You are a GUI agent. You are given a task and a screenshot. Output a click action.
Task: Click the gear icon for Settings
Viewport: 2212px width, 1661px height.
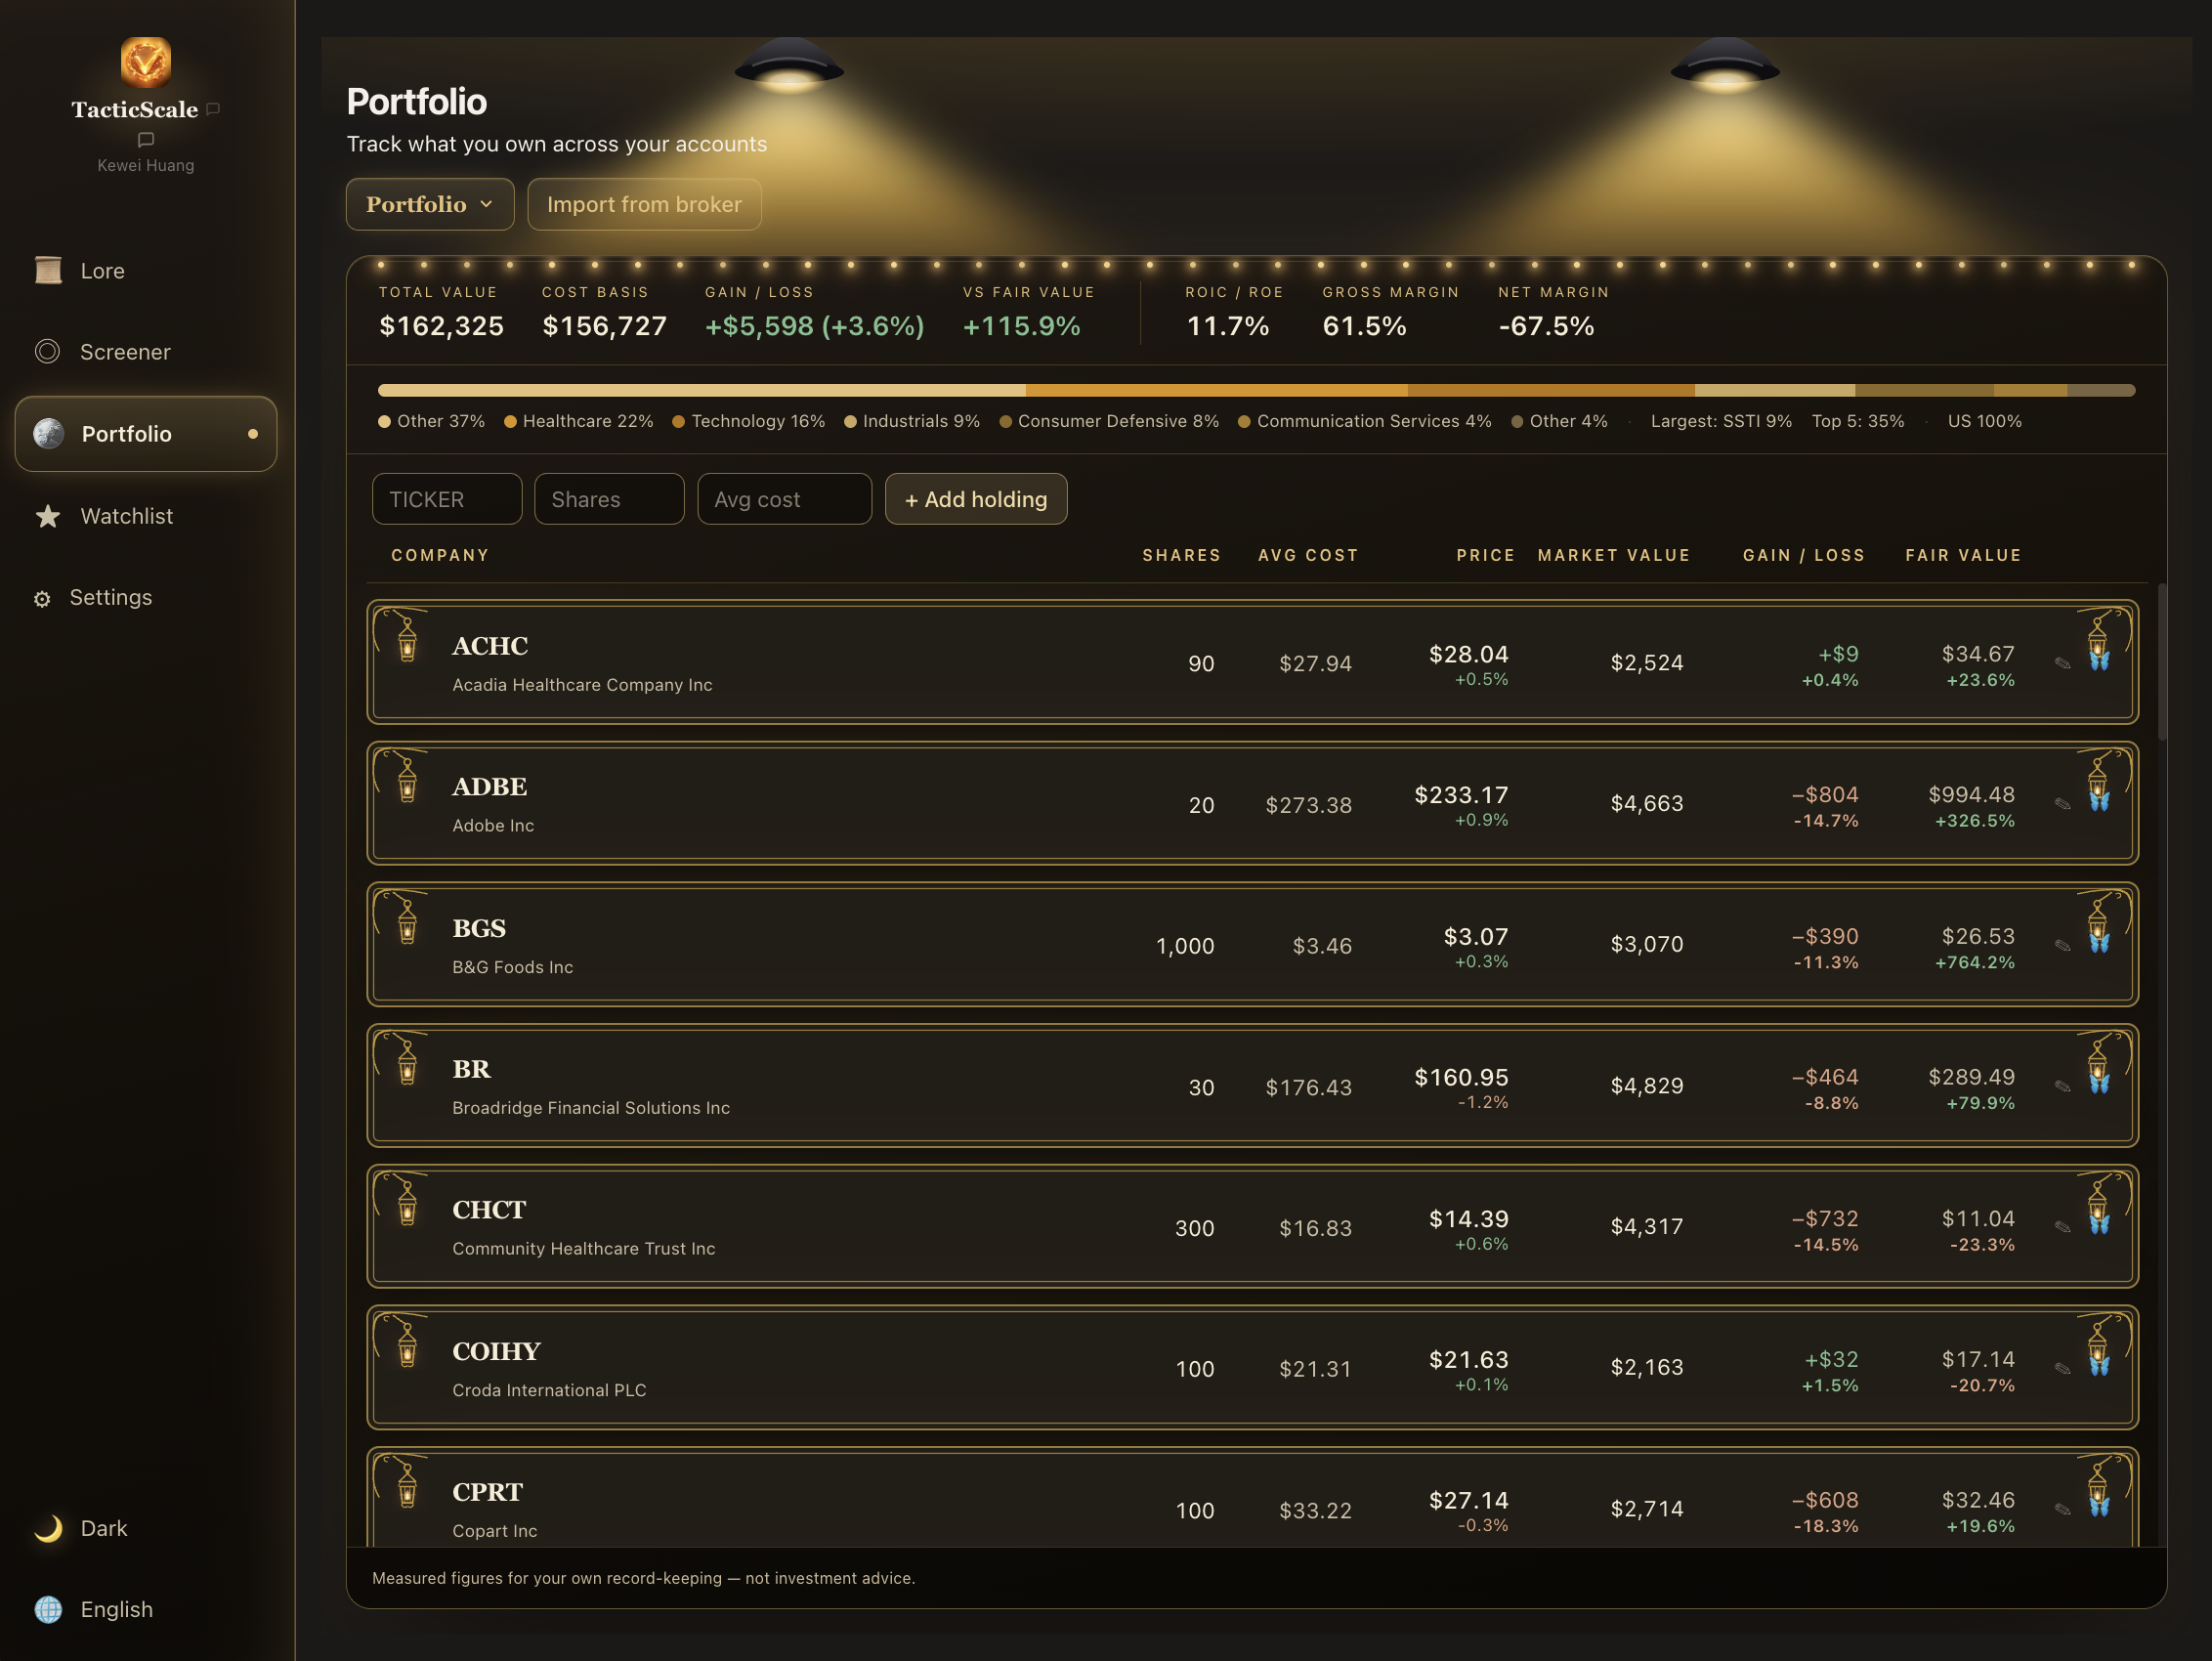(x=42, y=599)
